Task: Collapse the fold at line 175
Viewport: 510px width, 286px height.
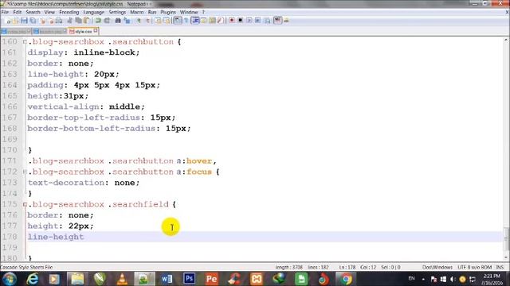Action: [25, 204]
